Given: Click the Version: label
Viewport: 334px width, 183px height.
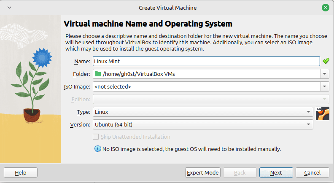Looking at the screenshot, I should (x=80, y=125).
